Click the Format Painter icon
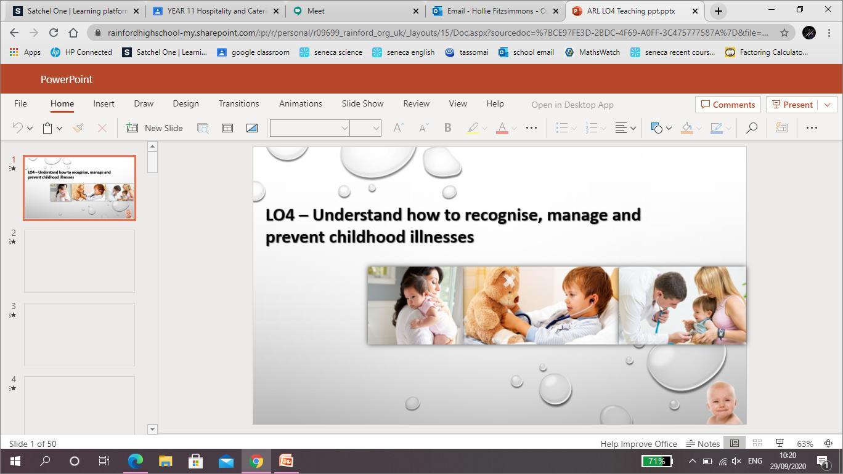Viewport: 843px width, 474px height. point(78,128)
